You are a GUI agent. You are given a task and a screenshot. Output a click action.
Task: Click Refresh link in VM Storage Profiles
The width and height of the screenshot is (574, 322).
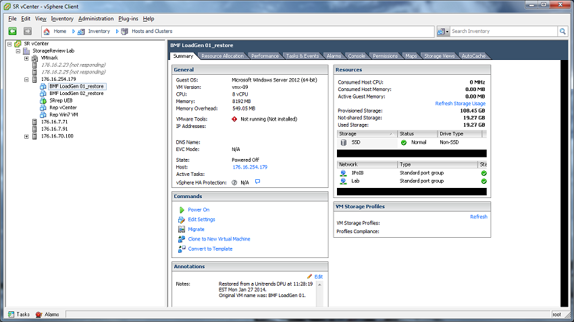pos(479,217)
